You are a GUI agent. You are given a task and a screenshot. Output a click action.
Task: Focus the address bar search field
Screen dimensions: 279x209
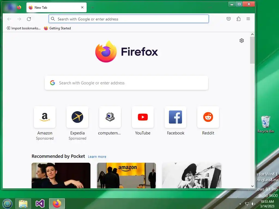click(x=129, y=19)
